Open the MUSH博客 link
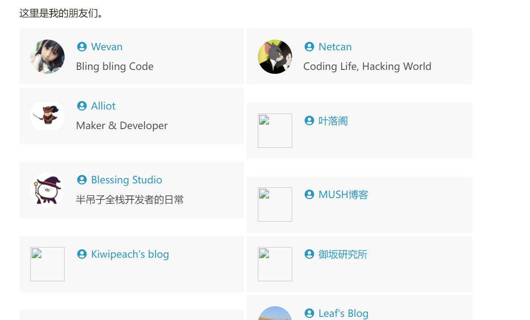The height and width of the screenshot is (320, 530). 343,194
